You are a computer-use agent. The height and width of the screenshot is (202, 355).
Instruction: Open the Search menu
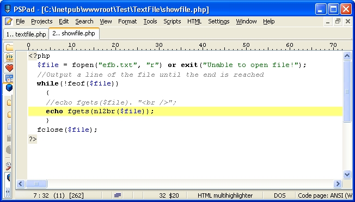tap(84, 22)
